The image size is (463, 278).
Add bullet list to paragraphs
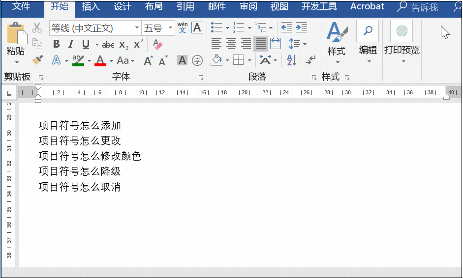tap(216, 28)
